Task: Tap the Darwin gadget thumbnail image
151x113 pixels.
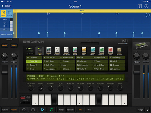Action: coord(142,46)
